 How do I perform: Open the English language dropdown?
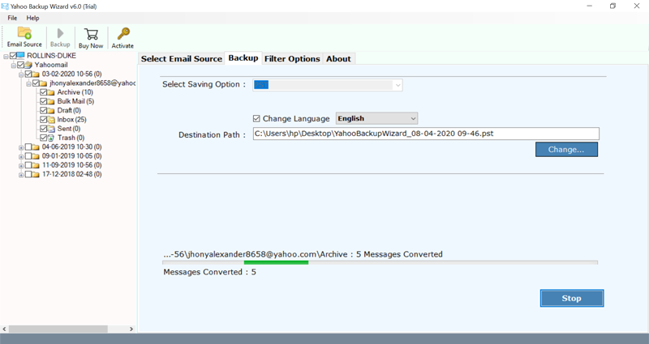376,118
